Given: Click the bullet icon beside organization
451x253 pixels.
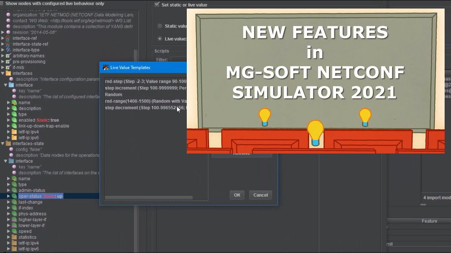Looking at the screenshot, I should point(8,15).
